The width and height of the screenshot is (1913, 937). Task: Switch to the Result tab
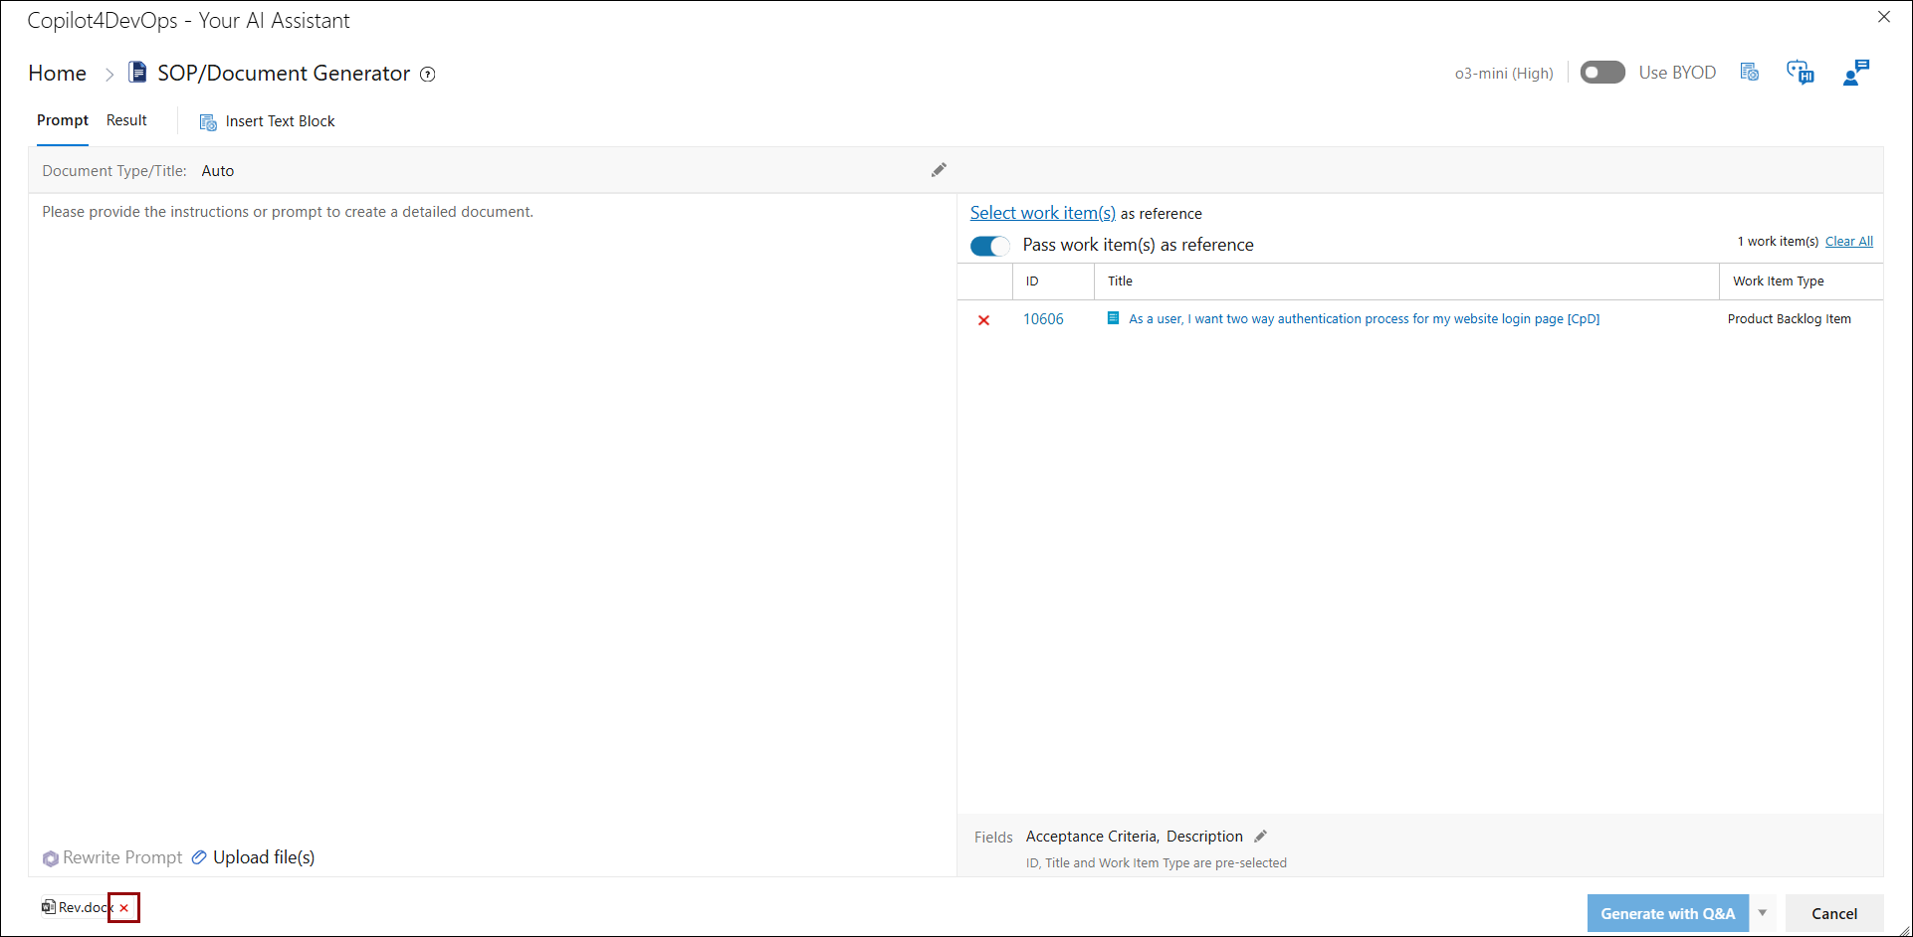tap(126, 120)
